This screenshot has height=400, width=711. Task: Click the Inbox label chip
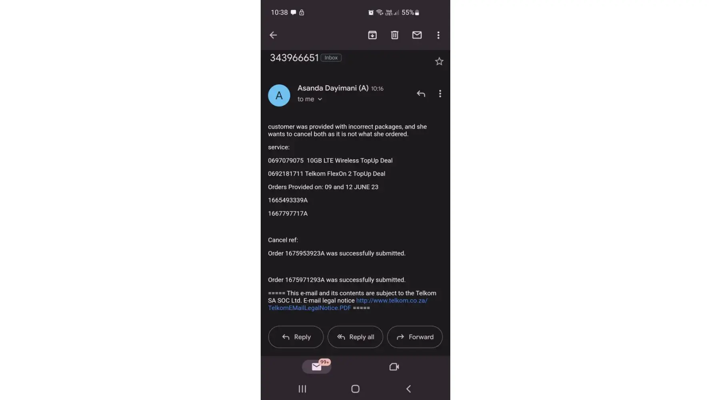coord(331,58)
